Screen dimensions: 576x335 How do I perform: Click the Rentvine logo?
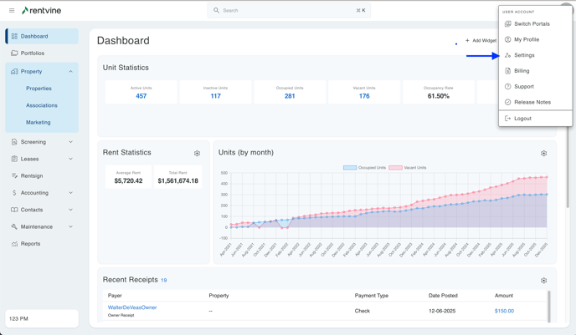42,11
